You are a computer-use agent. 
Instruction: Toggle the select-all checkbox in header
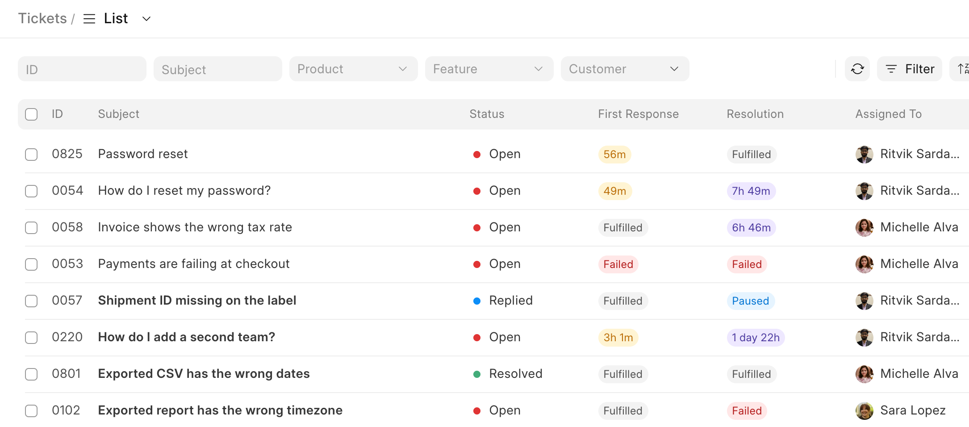click(x=31, y=114)
